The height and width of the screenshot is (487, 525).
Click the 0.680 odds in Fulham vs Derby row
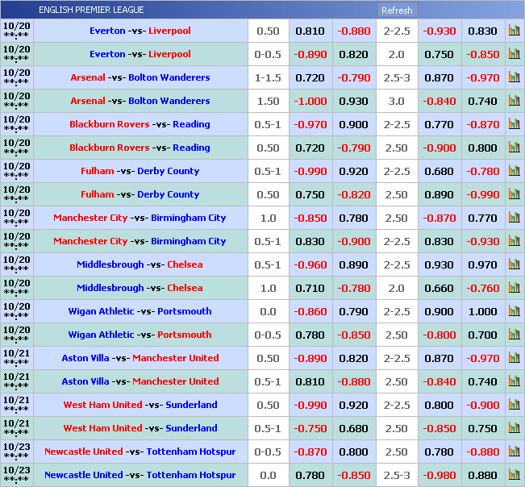(440, 171)
